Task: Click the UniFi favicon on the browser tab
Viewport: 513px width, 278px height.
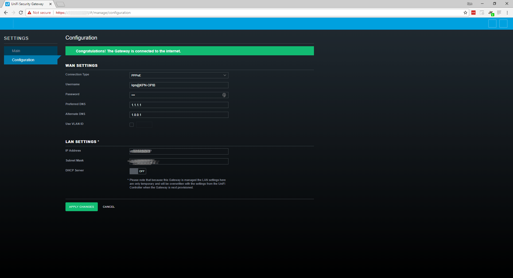Action: pos(7,4)
